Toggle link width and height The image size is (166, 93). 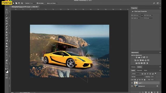142,15
